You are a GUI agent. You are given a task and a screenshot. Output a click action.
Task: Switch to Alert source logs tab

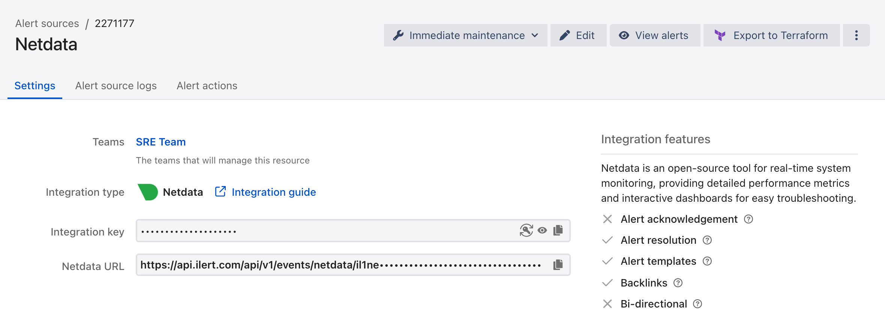[x=116, y=86]
